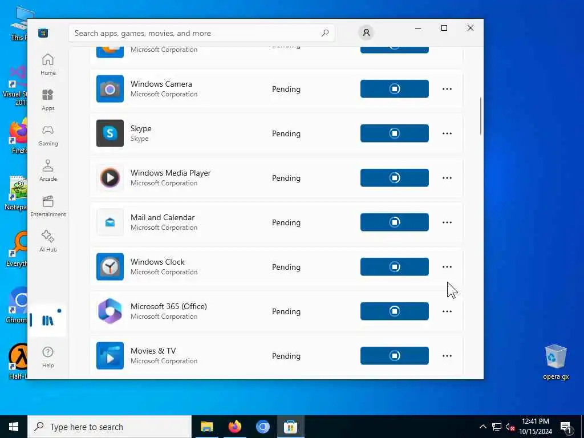584x438 pixels.
Task: Click the Windows Camera app icon
Action: click(110, 88)
